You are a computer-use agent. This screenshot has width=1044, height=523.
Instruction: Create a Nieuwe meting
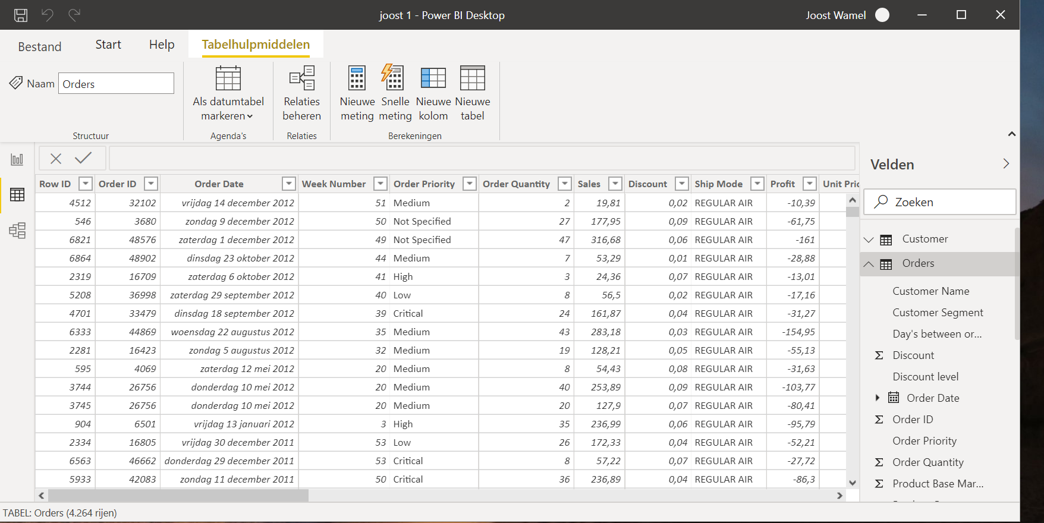(357, 94)
